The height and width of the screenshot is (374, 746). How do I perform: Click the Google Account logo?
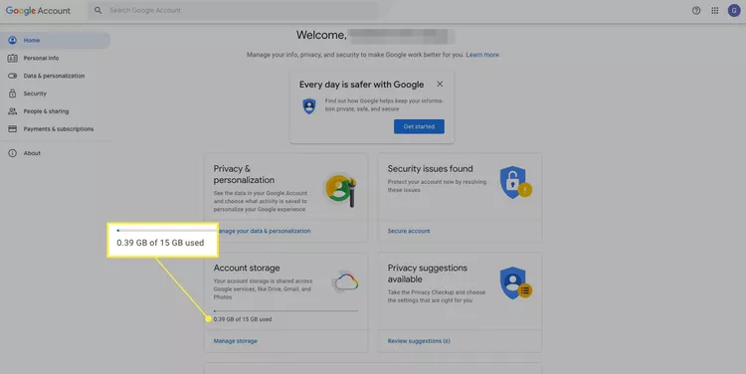click(x=38, y=11)
